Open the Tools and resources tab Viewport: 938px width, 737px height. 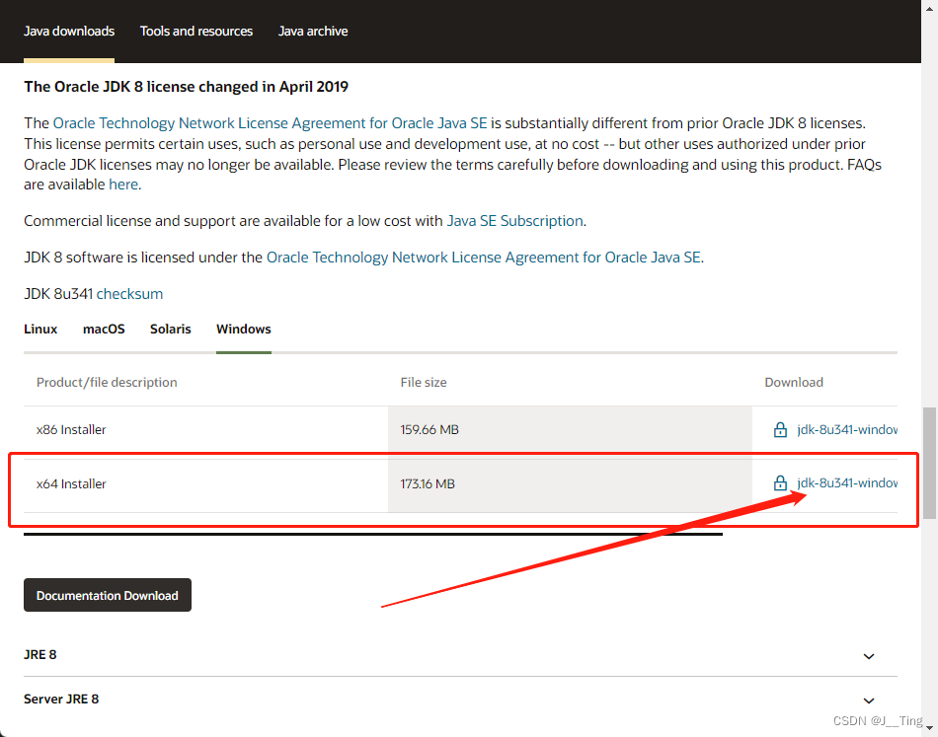tap(196, 32)
